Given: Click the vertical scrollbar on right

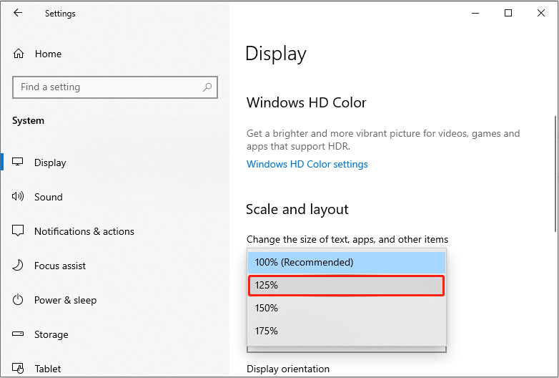Looking at the screenshot, I should pyautogui.click(x=555, y=174).
